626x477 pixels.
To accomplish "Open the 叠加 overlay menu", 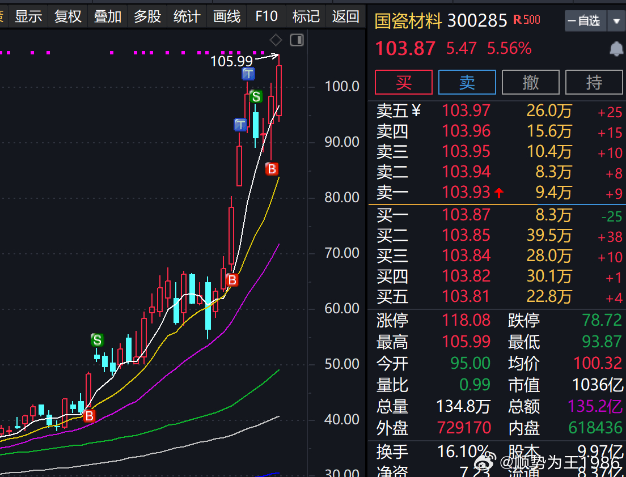I will pyautogui.click(x=108, y=16).
